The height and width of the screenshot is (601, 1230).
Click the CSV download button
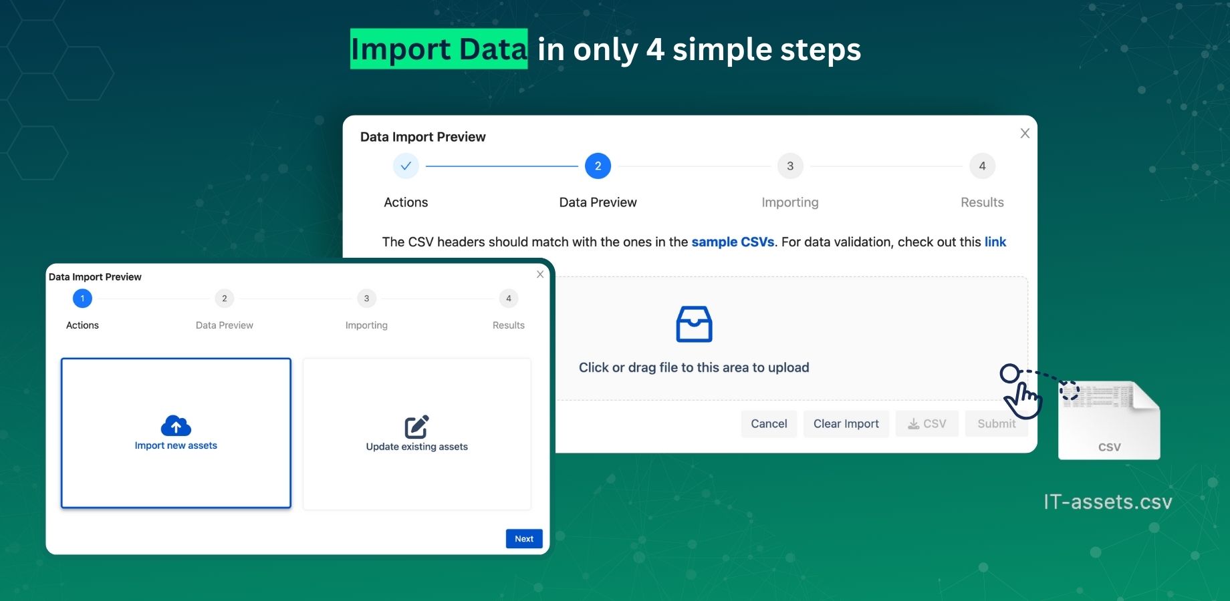927,424
